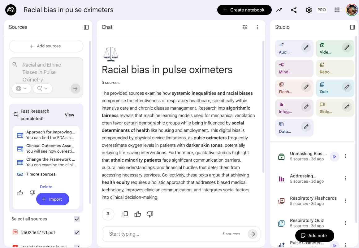Play the Unmasking Bias video overview

click(x=335, y=157)
